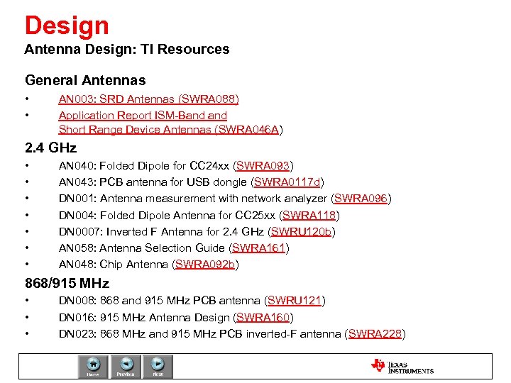Open SWRA228 inverted-F antenna link
This screenshot has height=383, width=511.
(375, 334)
